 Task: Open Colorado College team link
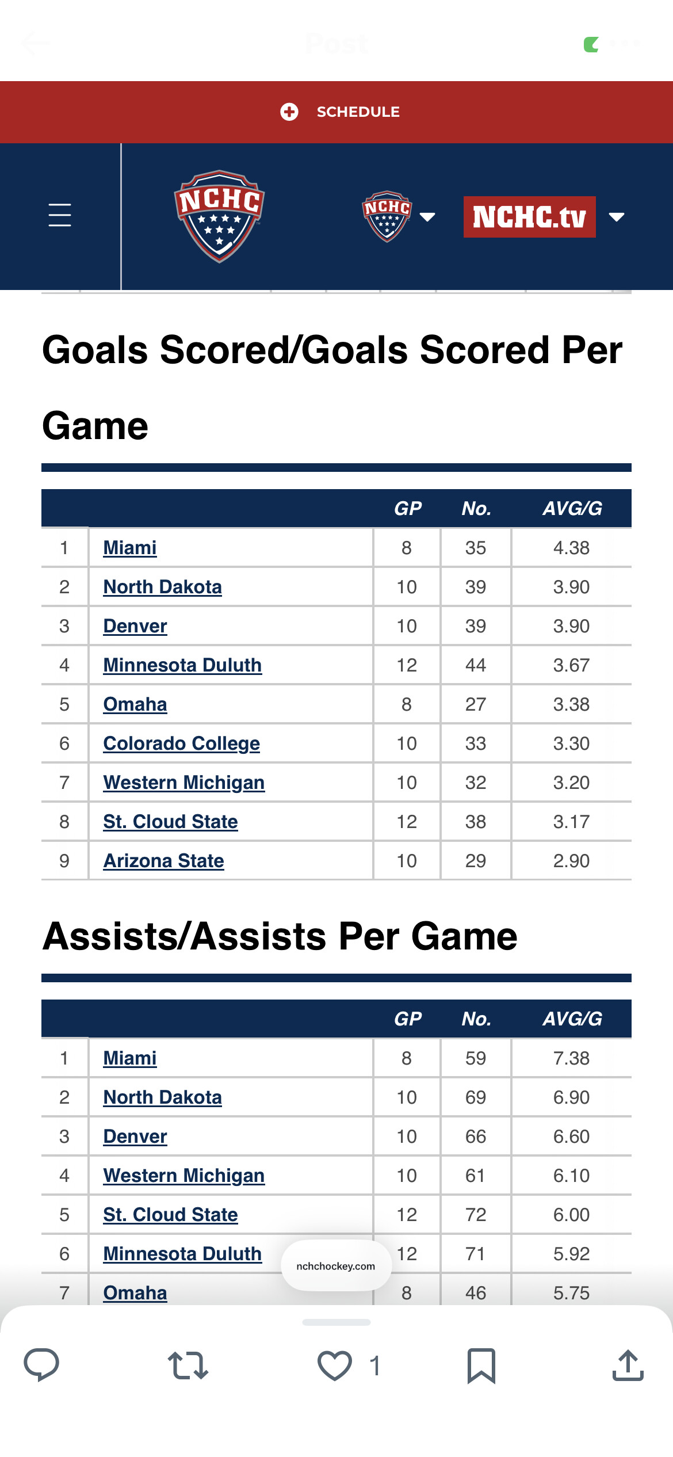(x=182, y=743)
